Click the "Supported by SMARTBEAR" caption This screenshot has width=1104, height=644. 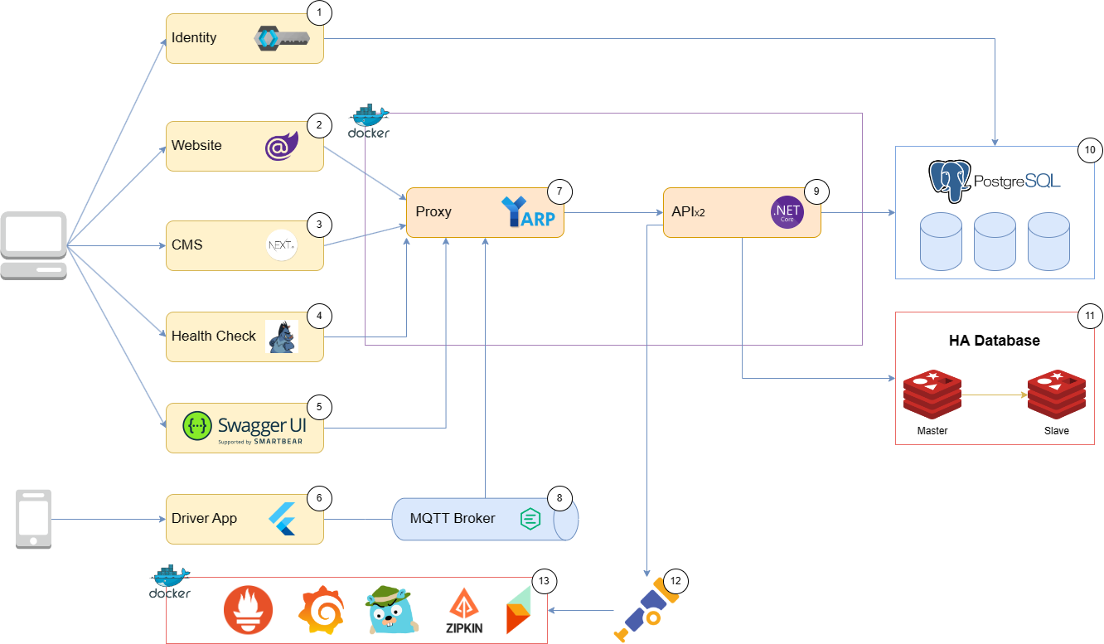click(259, 443)
